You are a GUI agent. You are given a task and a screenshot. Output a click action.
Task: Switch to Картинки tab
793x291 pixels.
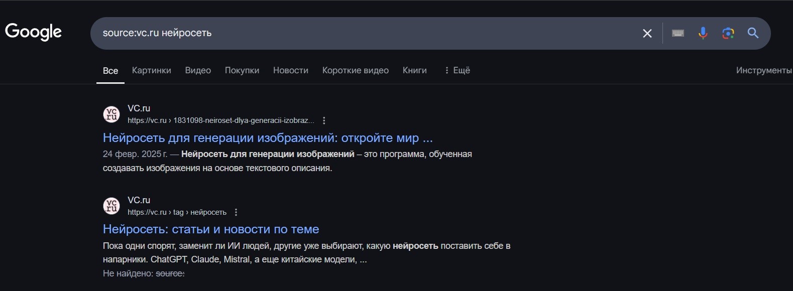pyautogui.click(x=151, y=70)
